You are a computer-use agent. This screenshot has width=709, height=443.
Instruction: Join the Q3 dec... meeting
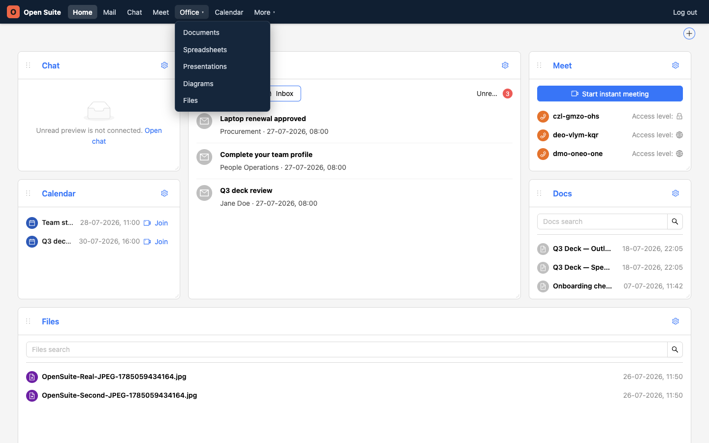[x=156, y=242]
